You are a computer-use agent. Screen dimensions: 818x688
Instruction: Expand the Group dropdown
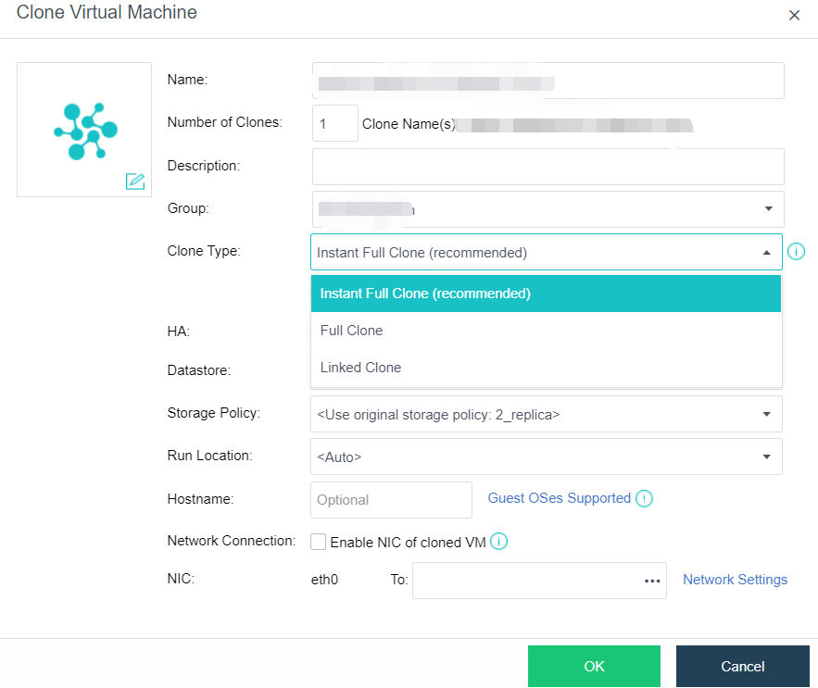click(x=768, y=209)
